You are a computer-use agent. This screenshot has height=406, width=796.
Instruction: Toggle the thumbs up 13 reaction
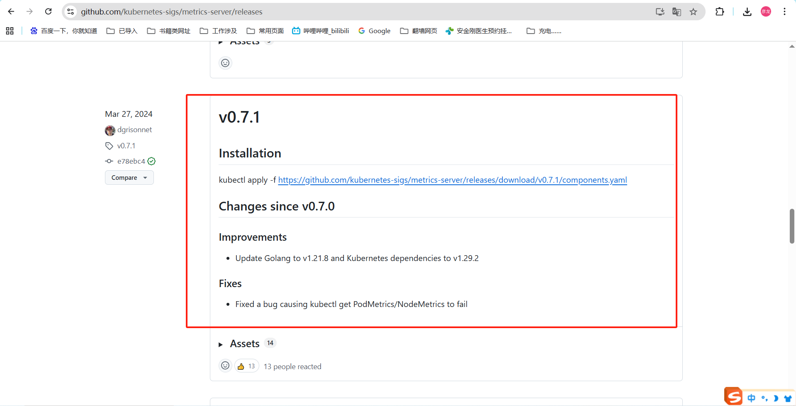247,366
